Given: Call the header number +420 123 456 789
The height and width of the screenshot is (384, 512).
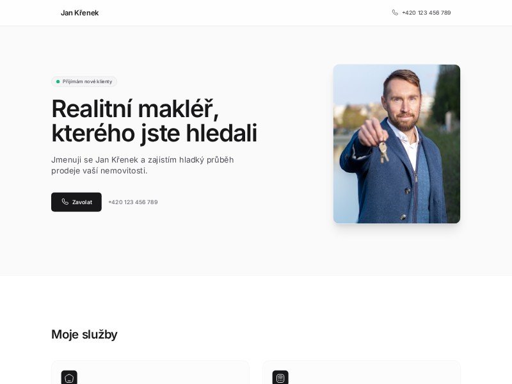Looking at the screenshot, I should pyautogui.click(x=426, y=13).
